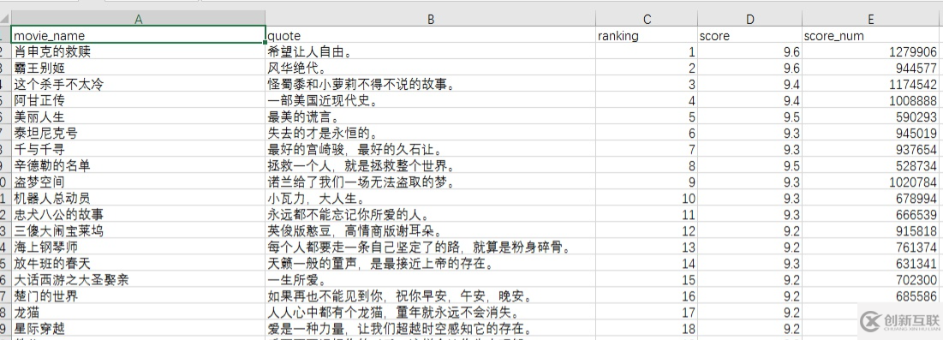This screenshot has width=943, height=340.
Task: Select the cell 龙猫
Action: coord(138,313)
